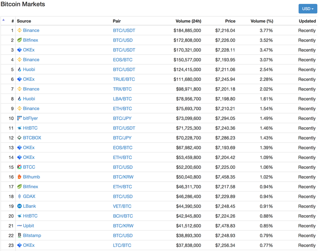Open the VET/BTC pair link

click(122, 206)
